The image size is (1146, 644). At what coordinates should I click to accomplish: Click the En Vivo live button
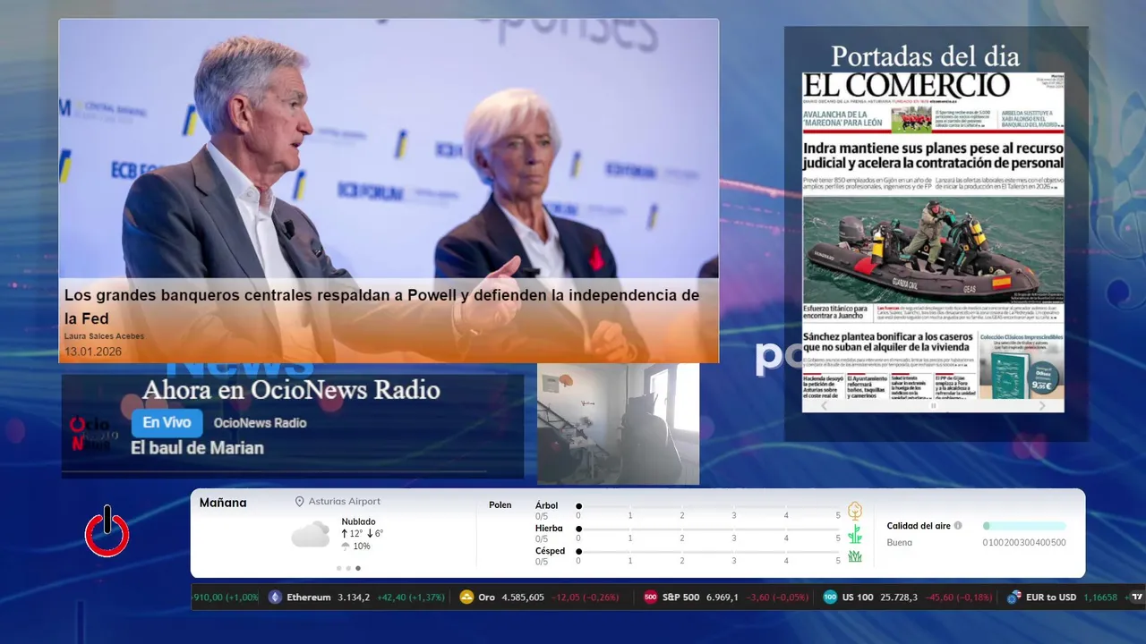[167, 423]
